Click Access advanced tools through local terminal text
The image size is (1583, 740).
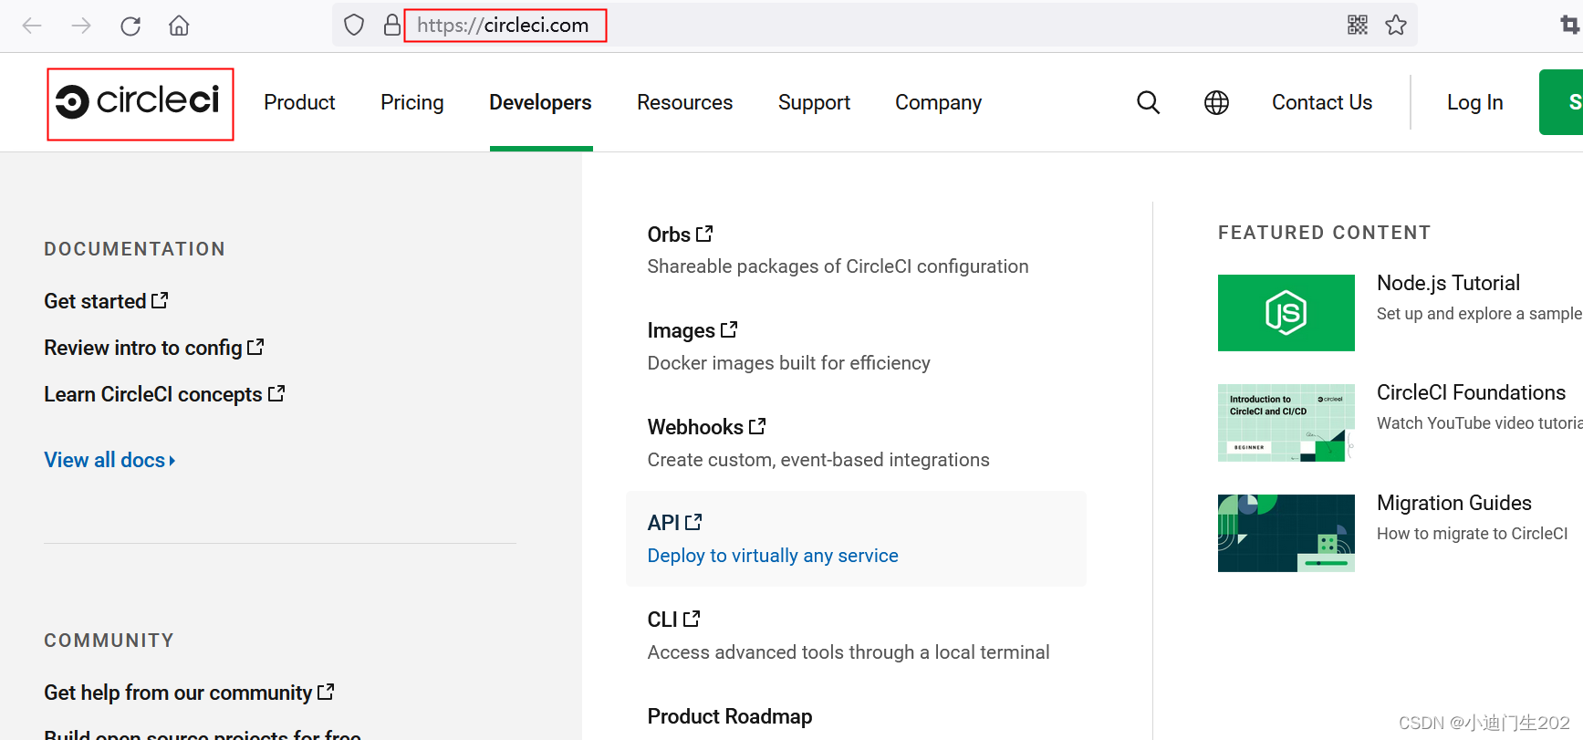coord(849,652)
